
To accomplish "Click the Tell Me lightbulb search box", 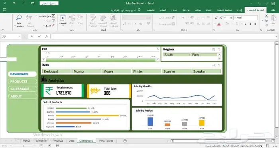I will coord(126,10).
